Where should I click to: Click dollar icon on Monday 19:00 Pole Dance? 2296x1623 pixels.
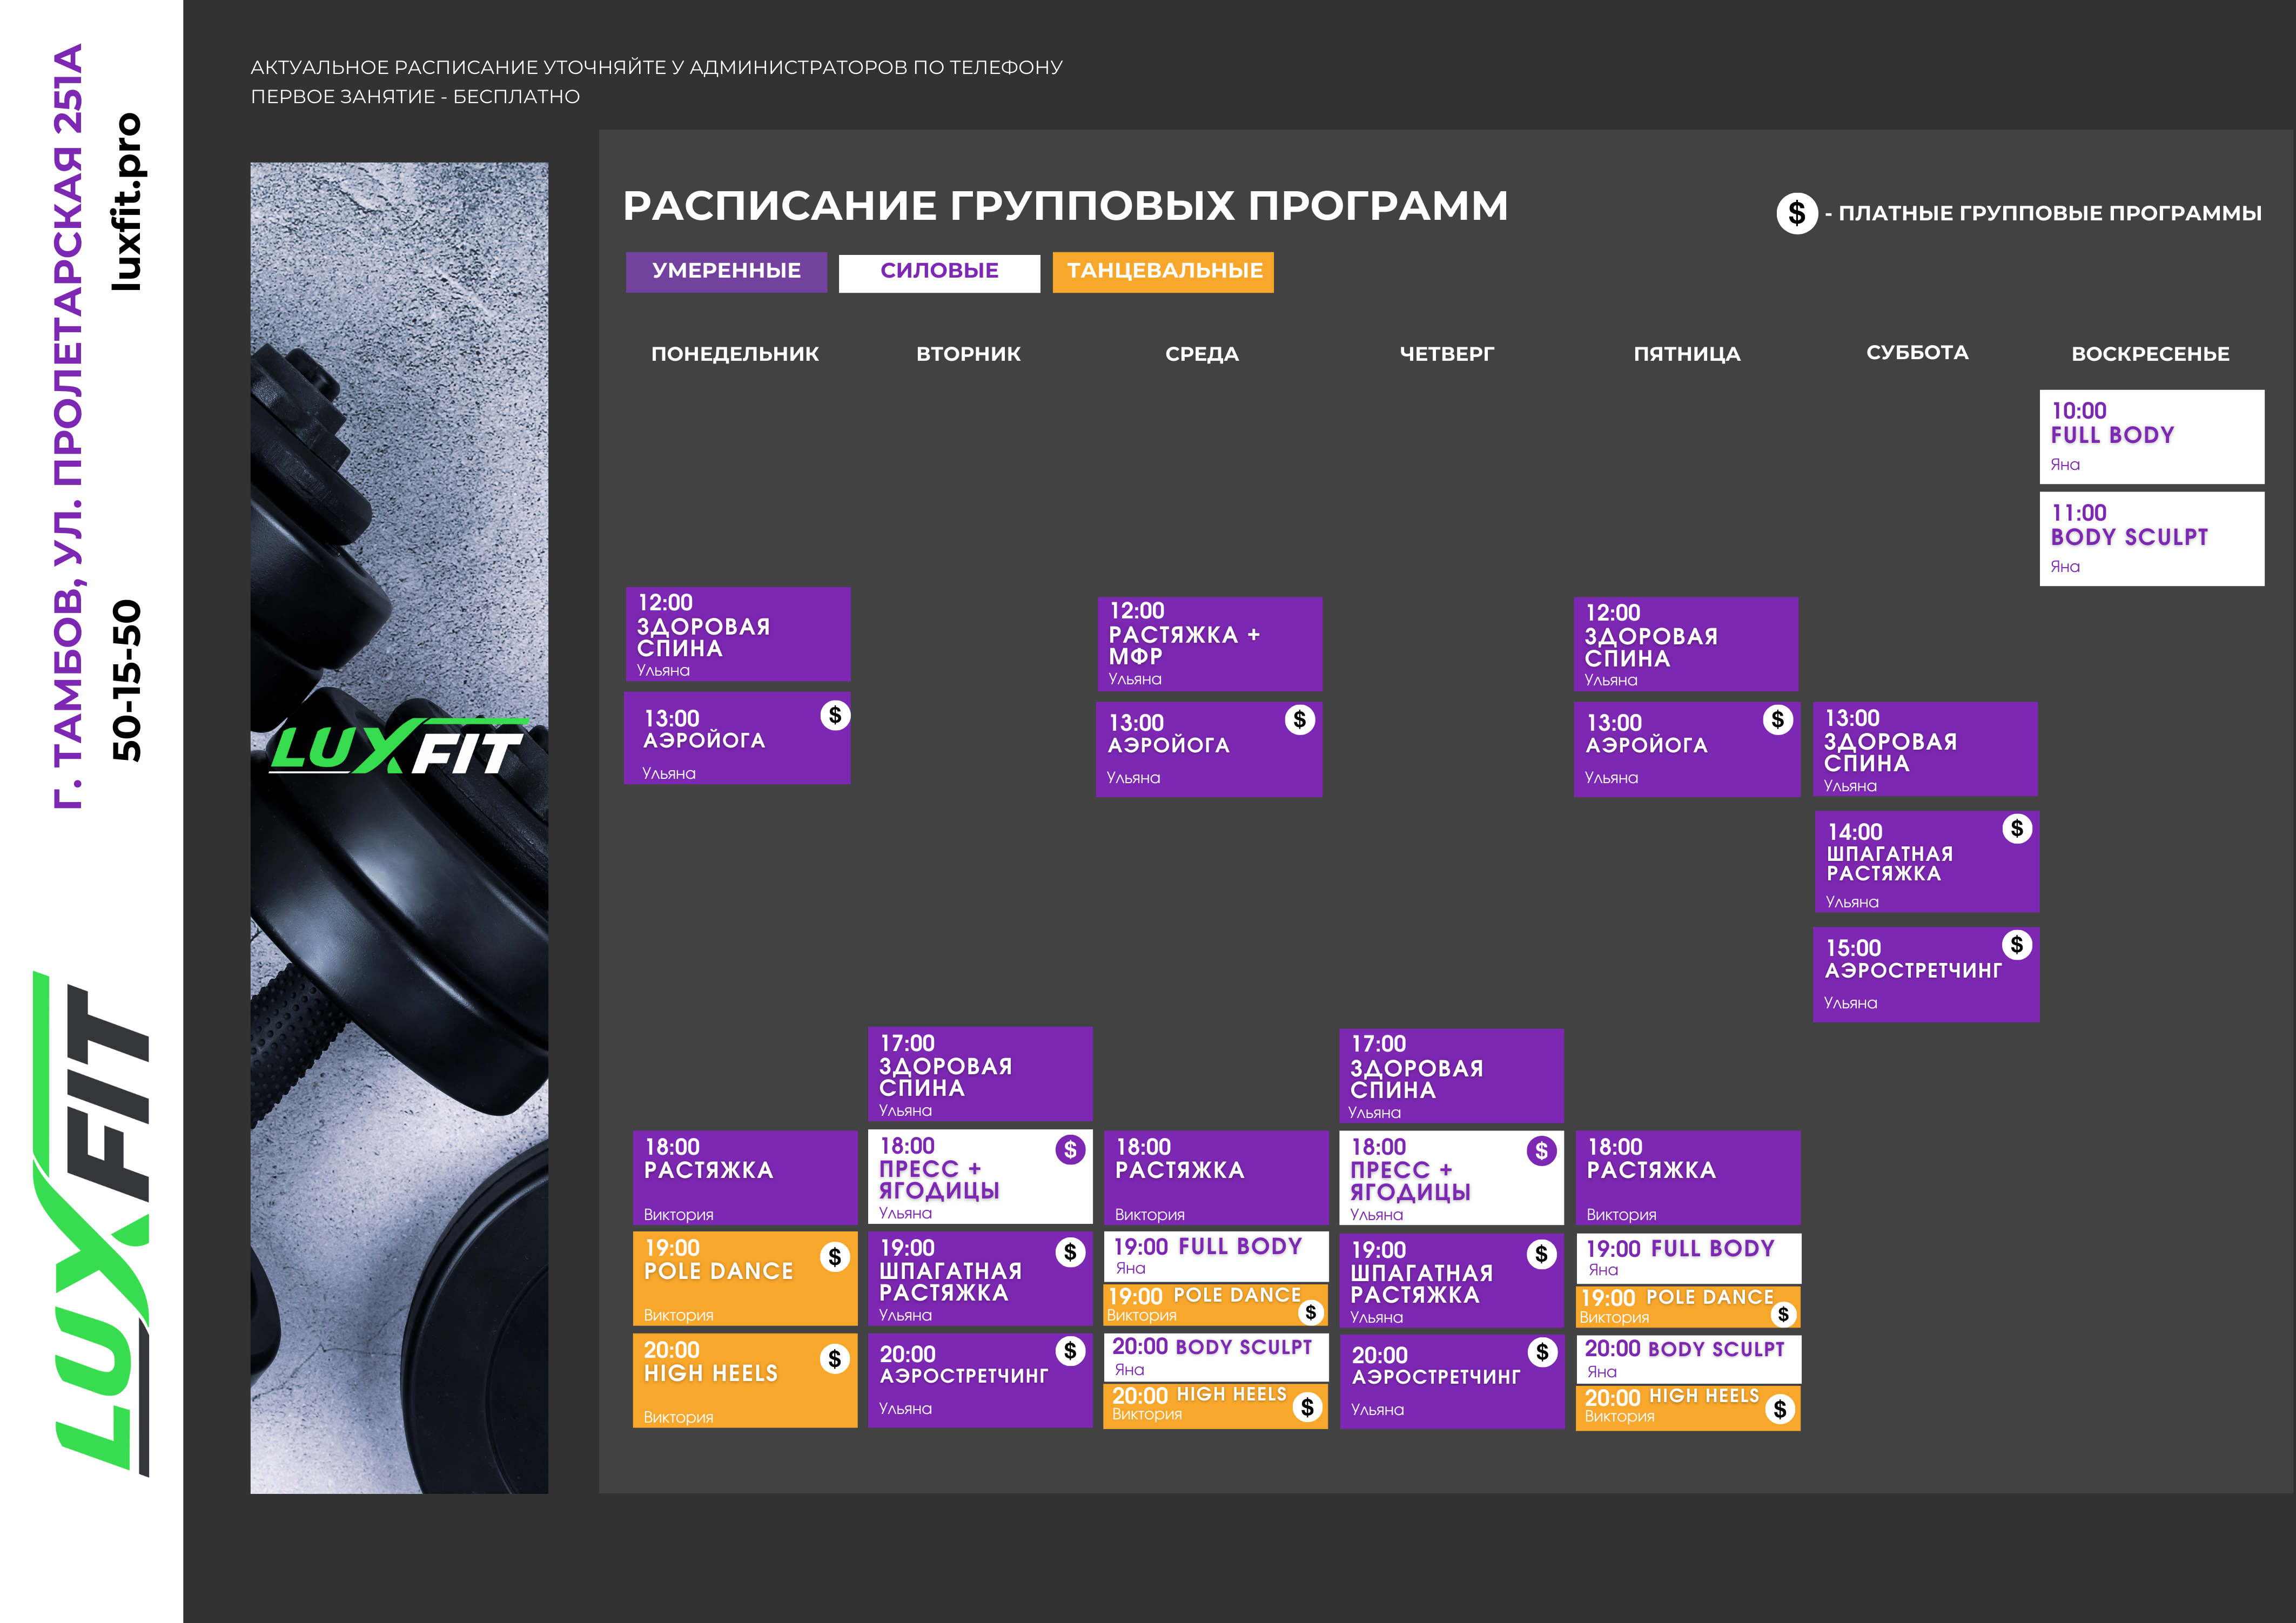pyautogui.click(x=835, y=1256)
